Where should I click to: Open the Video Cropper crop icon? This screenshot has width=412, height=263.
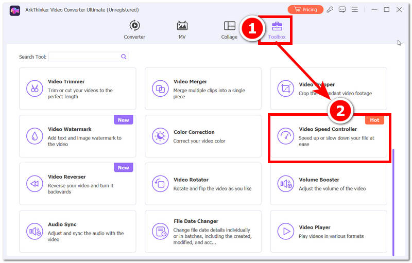[286, 89]
